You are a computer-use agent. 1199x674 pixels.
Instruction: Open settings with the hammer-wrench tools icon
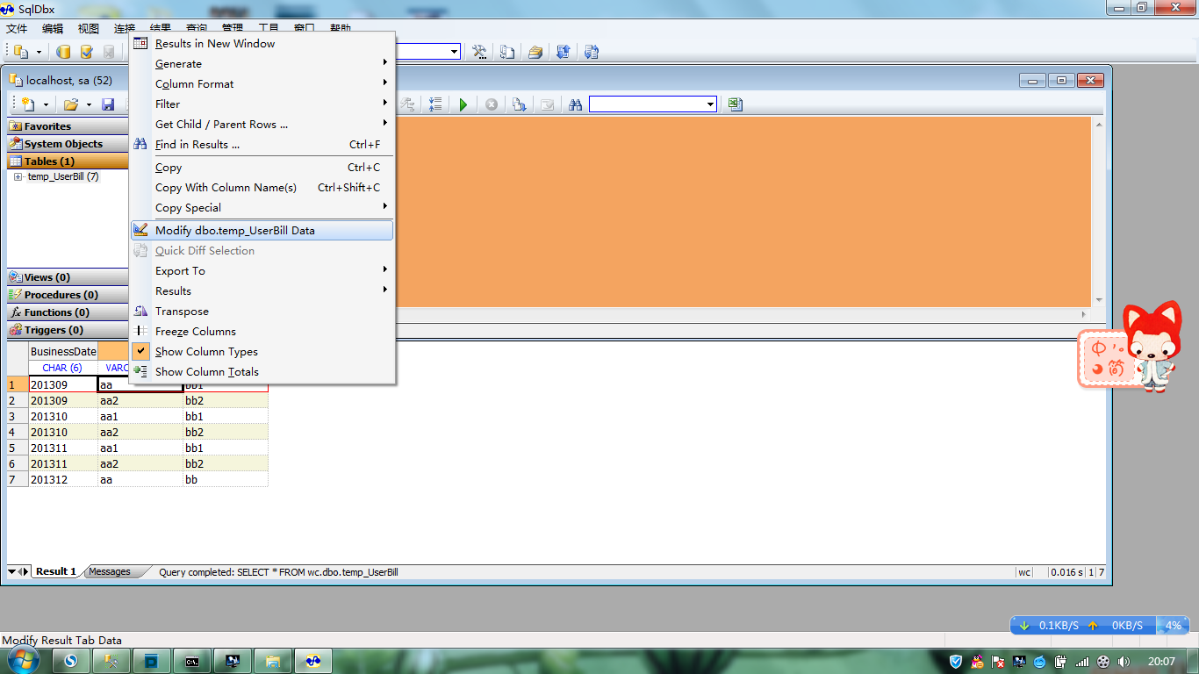point(479,52)
